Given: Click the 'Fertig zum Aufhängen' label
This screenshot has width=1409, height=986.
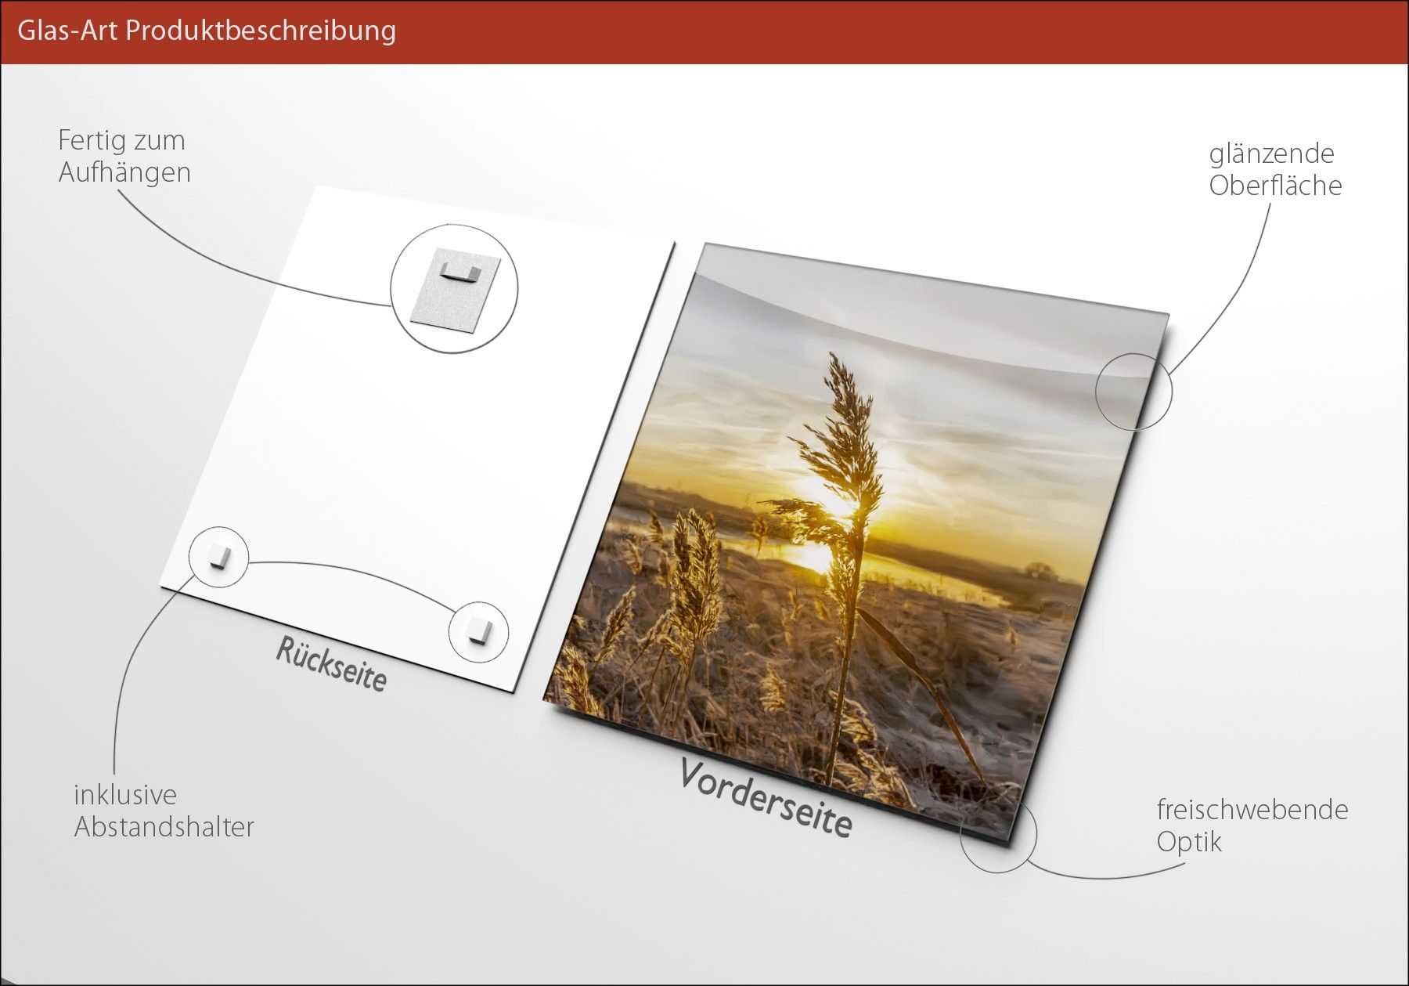Looking at the screenshot, I should tap(124, 157).
